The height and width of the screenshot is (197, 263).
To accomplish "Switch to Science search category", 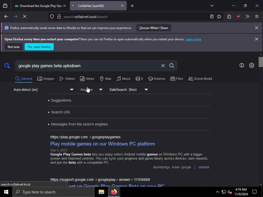I will pos(156,79).
